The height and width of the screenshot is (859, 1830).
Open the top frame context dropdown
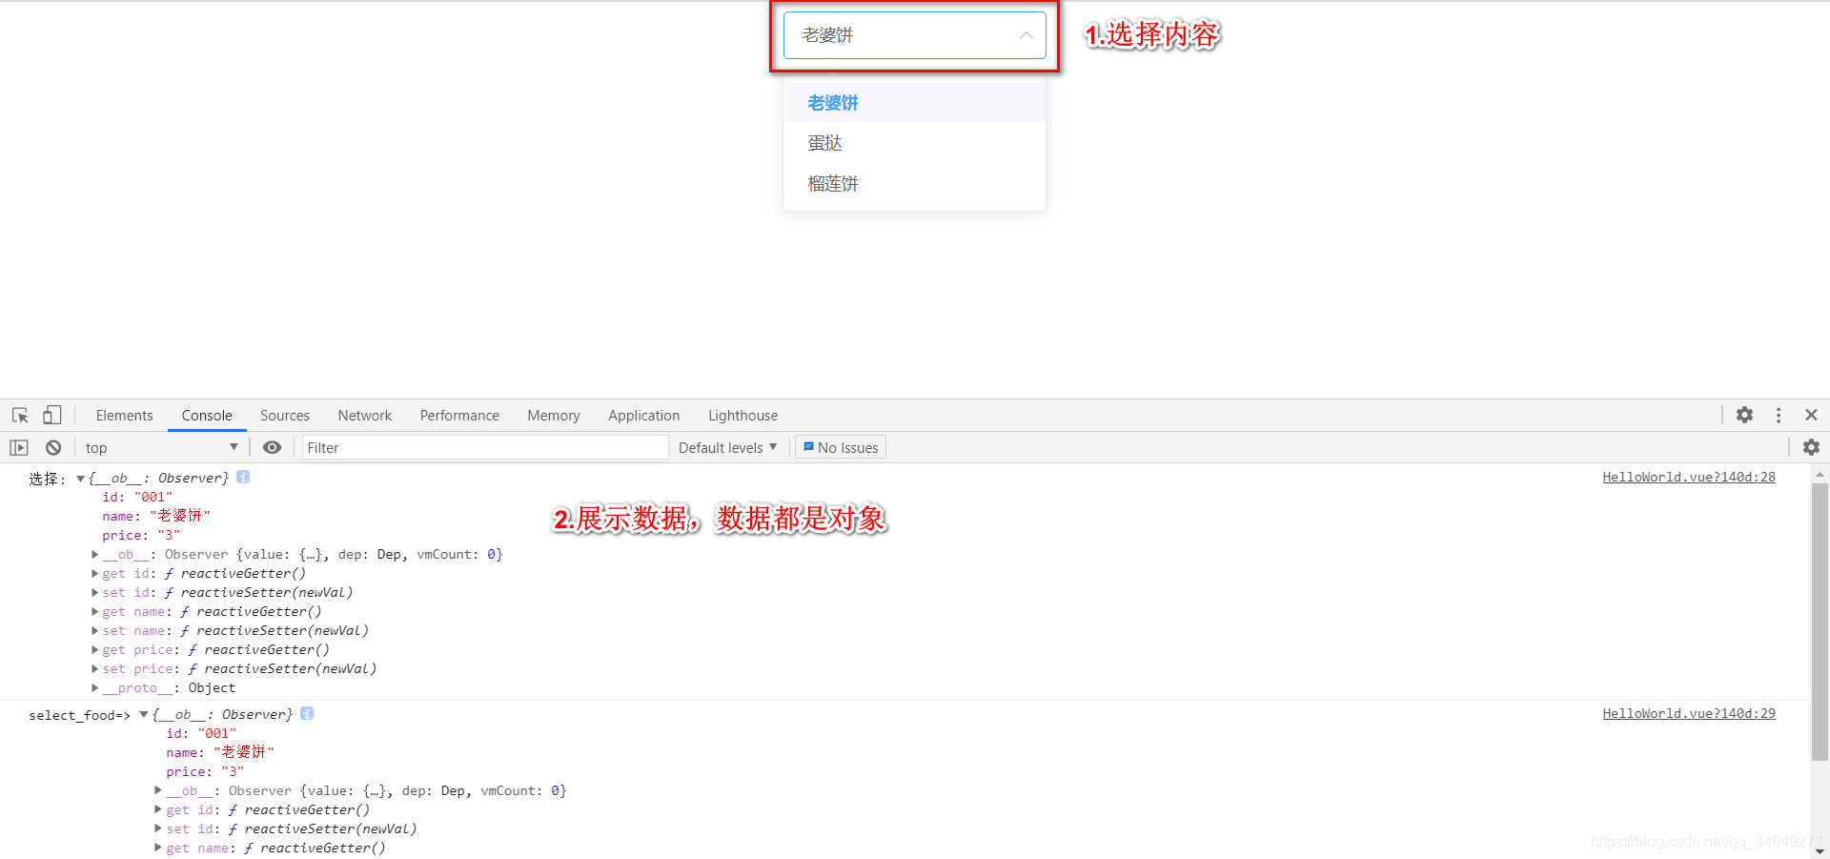point(160,447)
